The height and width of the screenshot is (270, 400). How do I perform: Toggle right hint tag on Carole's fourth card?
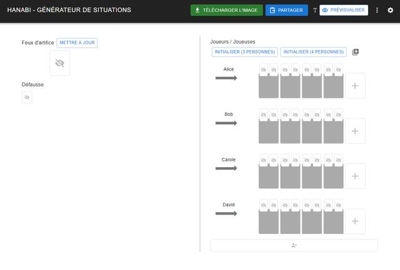(x=339, y=160)
